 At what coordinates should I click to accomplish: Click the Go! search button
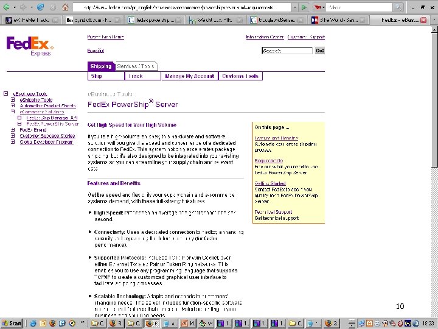tap(319, 51)
